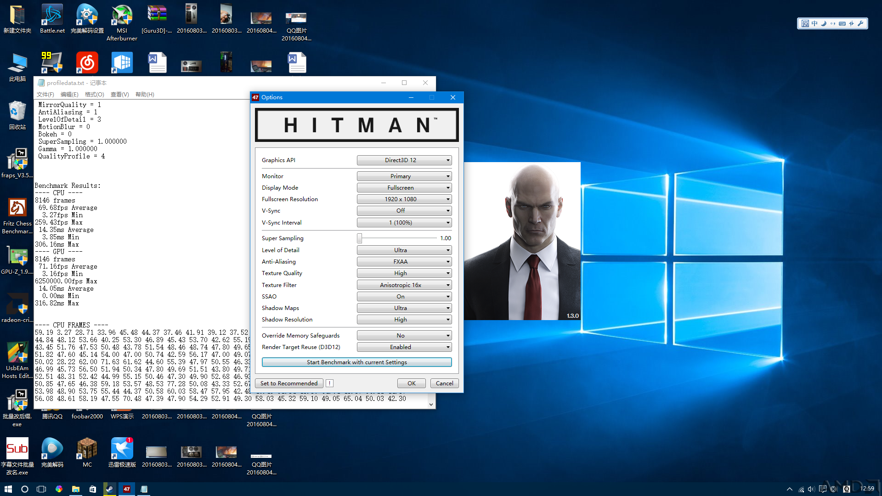Open the 文件(F) menu in Notepad

(45, 95)
